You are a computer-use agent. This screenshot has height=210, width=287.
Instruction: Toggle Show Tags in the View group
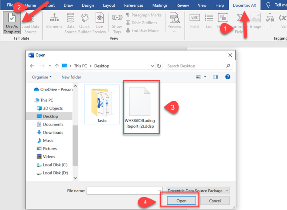(x=117, y=23)
